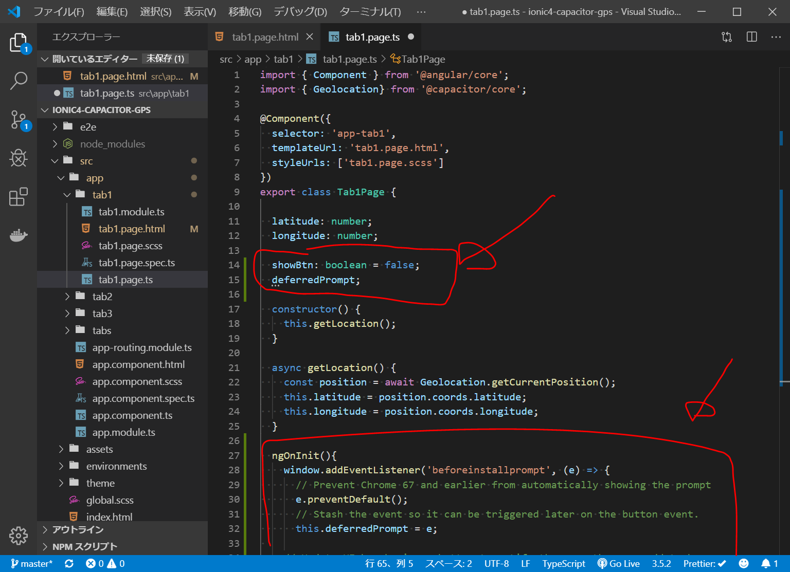Click the split editor icon
Image resolution: width=790 pixels, height=572 pixels.
click(x=751, y=37)
